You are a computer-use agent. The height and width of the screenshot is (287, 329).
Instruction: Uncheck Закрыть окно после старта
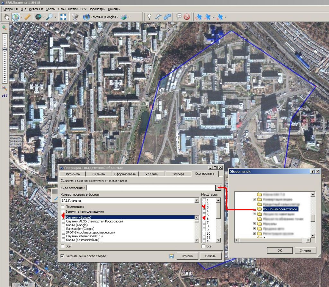pyautogui.click(x=62, y=256)
